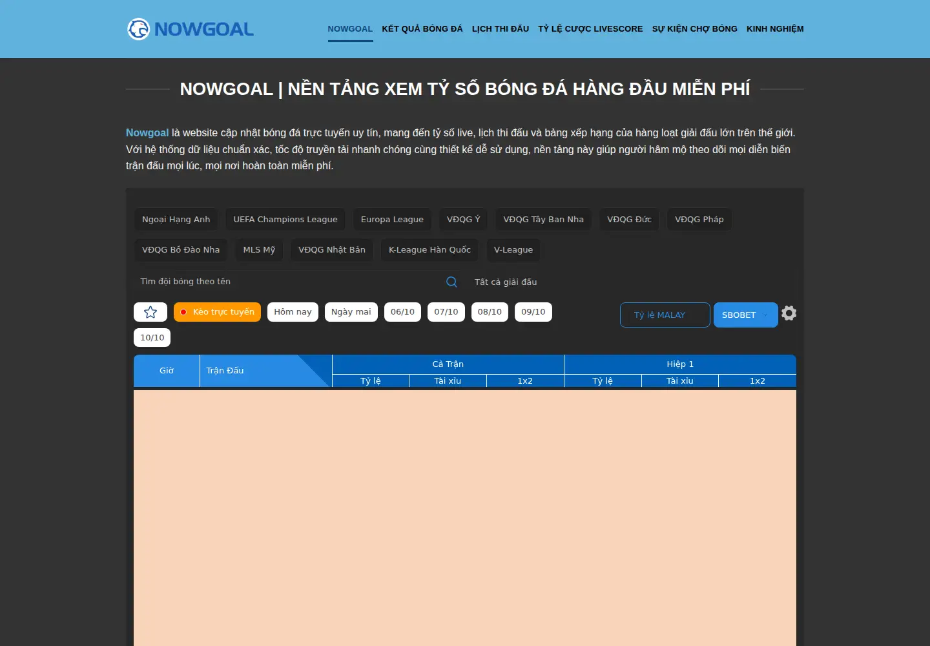Select the 09/10 date tab

point(533,312)
